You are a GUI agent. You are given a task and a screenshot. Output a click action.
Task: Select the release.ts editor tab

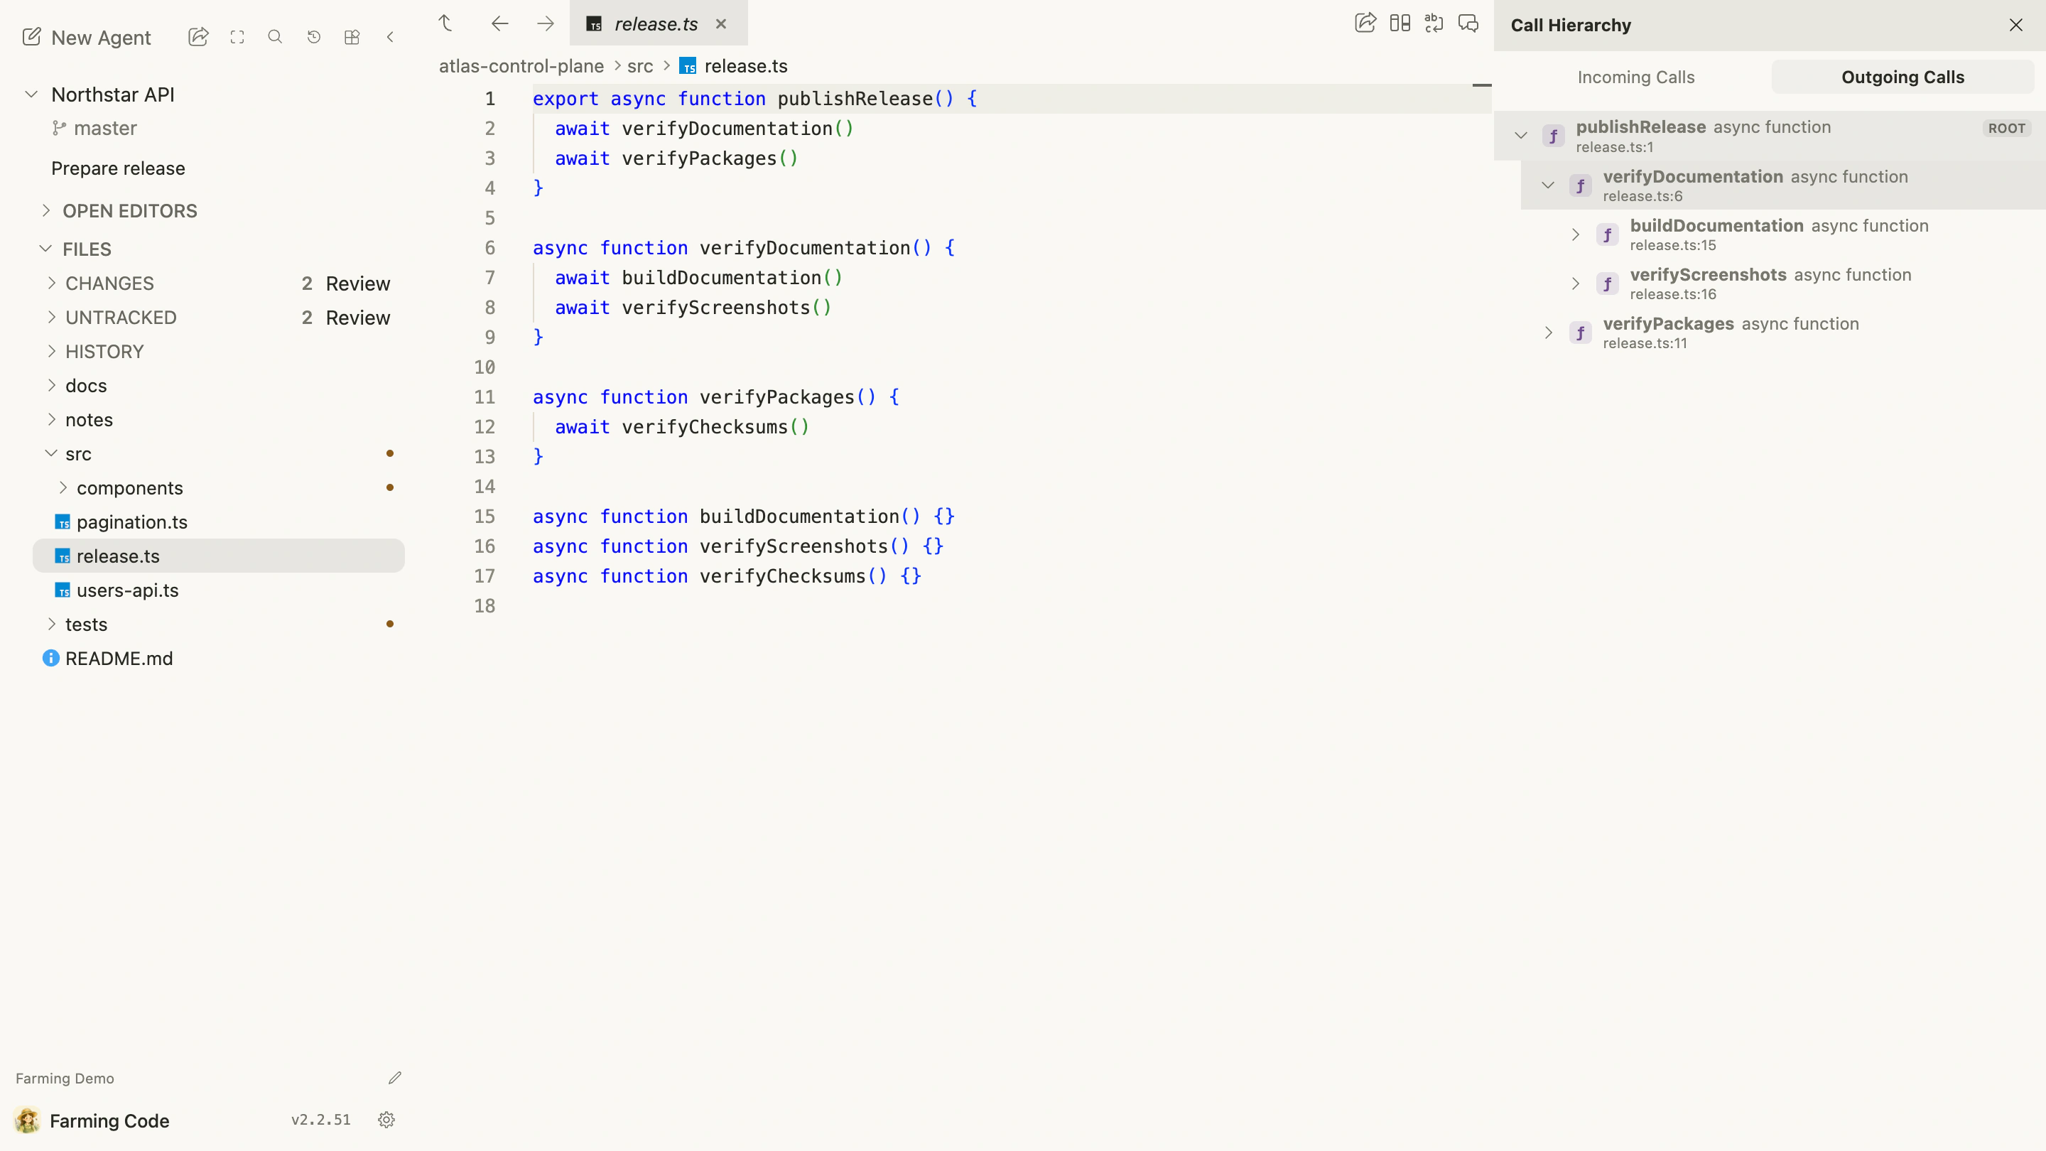point(658,24)
